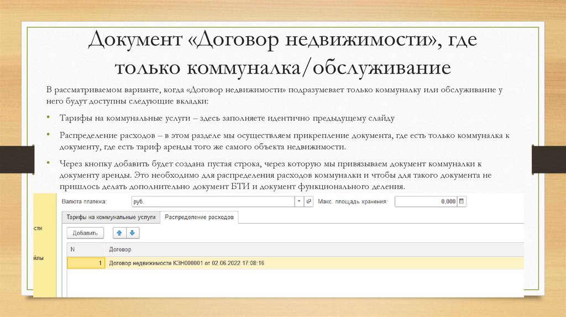Viewport: 566px width, 317px height.
Task: Click the Добавить button
Action: click(85, 233)
